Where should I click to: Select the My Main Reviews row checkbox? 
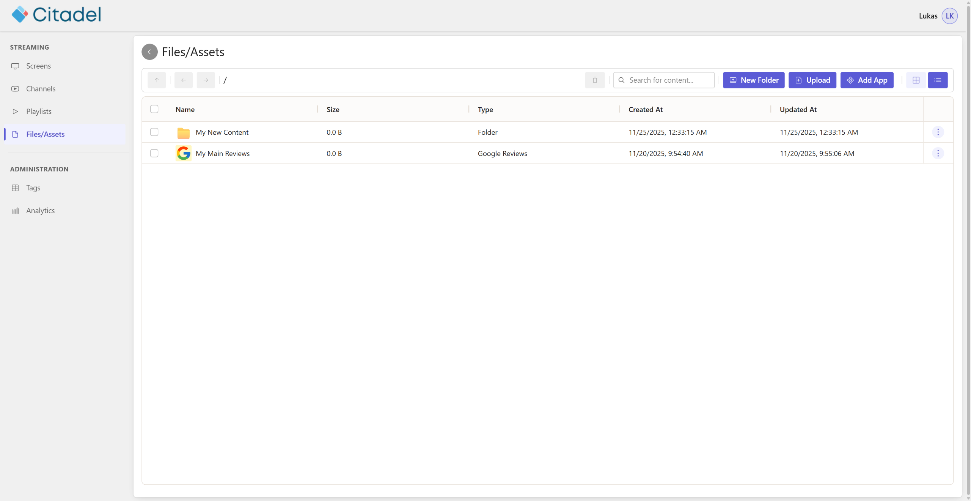point(154,153)
